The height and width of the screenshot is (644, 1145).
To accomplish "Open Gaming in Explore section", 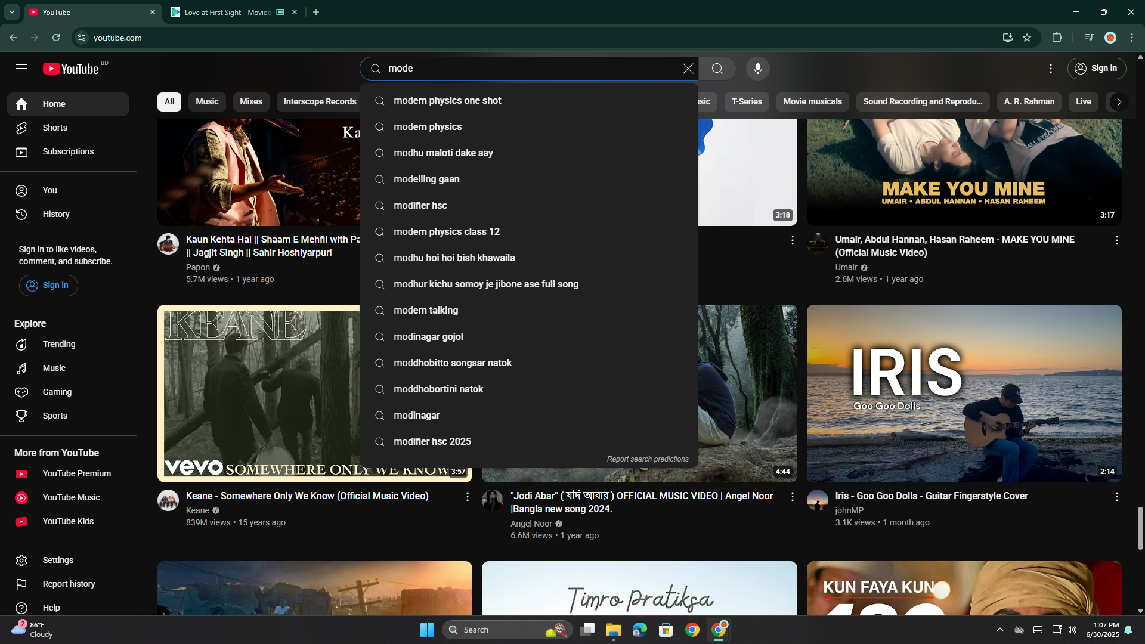I will click(68, 392).
